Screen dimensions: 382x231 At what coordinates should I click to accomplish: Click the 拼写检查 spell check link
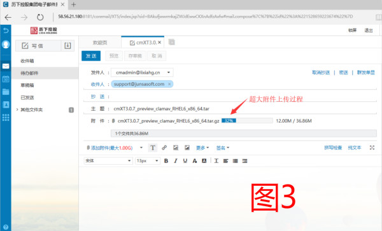pos(333,148)
